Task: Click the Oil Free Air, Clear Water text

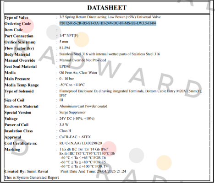Action: [x=78, y=72]
